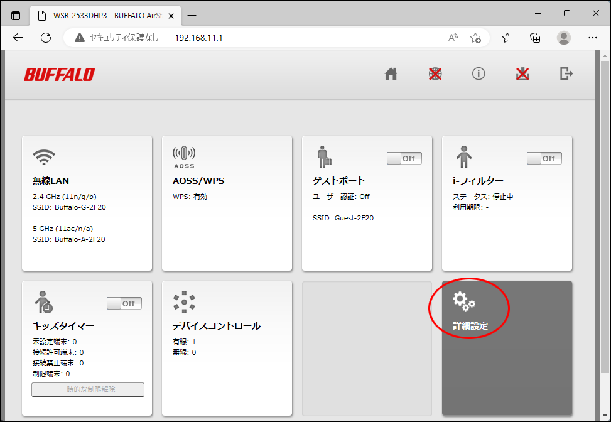Click the 詳細設定 gears icon
Screen dimensions: 611x422
(463, 302)
